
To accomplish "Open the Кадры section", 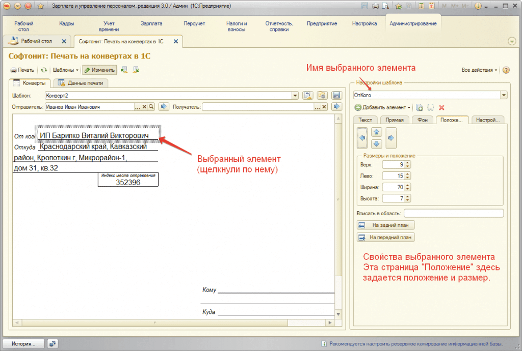I will (x=67, y=23).
